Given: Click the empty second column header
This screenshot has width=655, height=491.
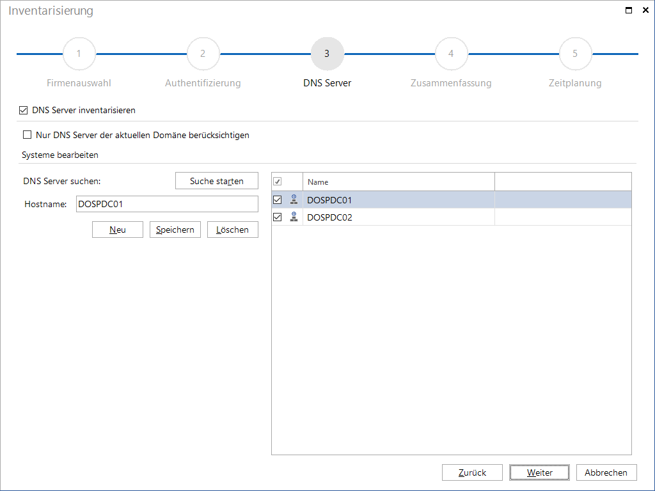Looking at the screenshot, I should [x=563, y=182].
